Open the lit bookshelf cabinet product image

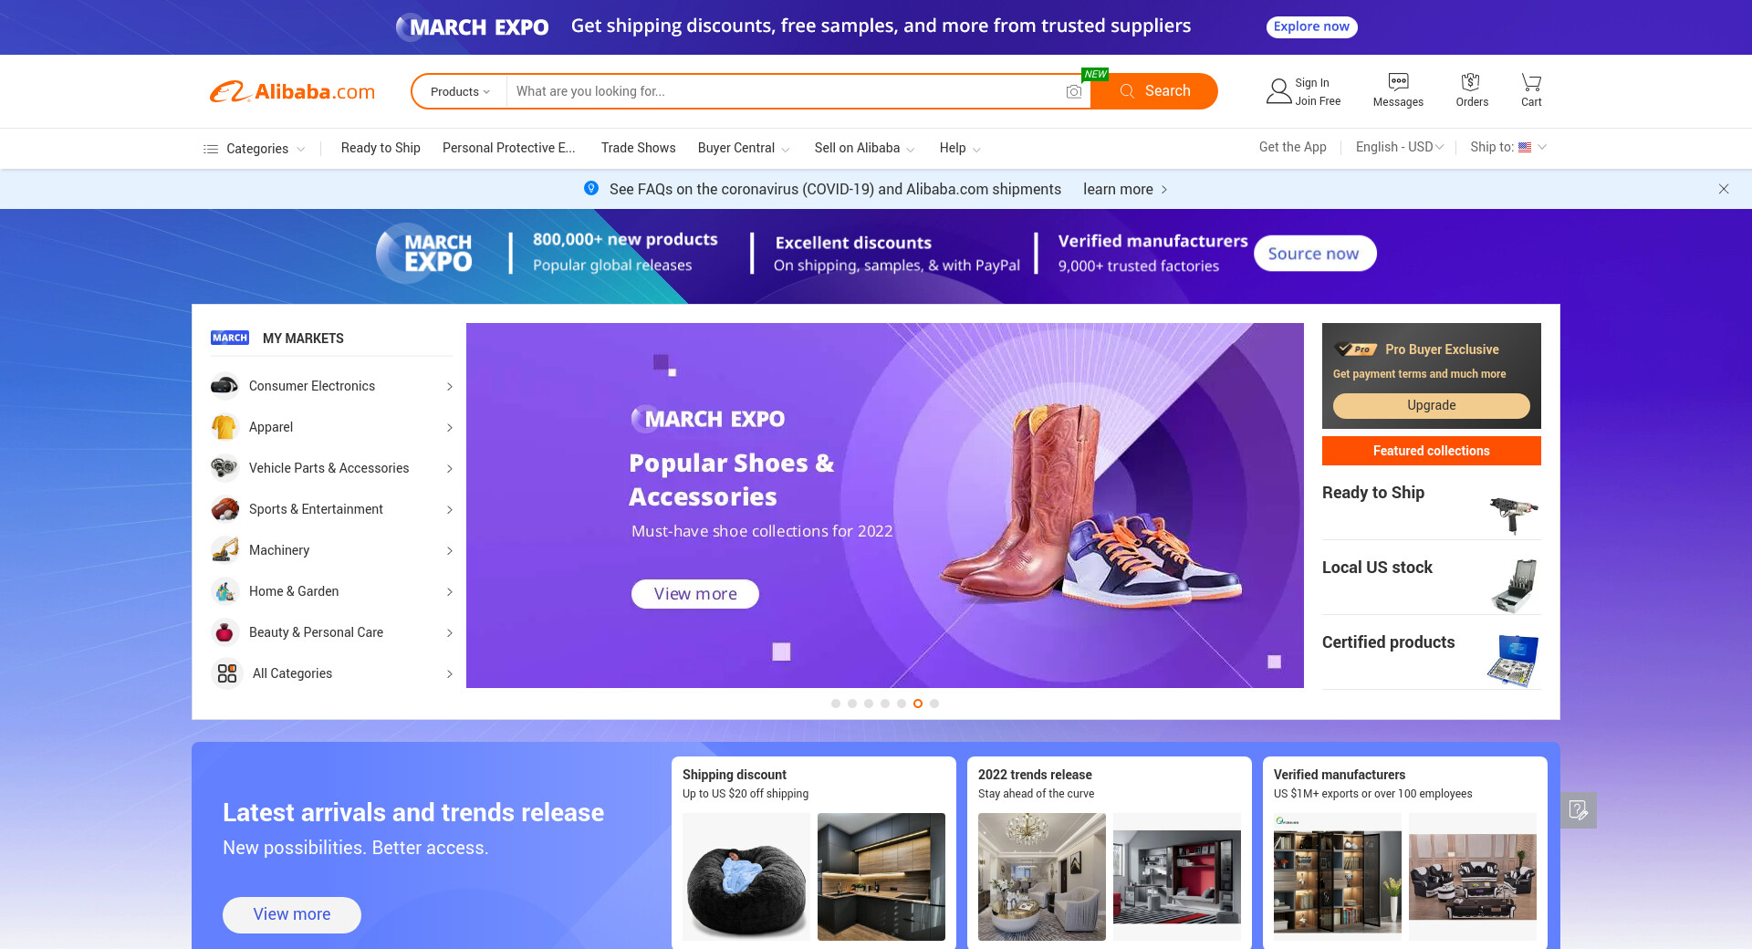(1338, 877)
